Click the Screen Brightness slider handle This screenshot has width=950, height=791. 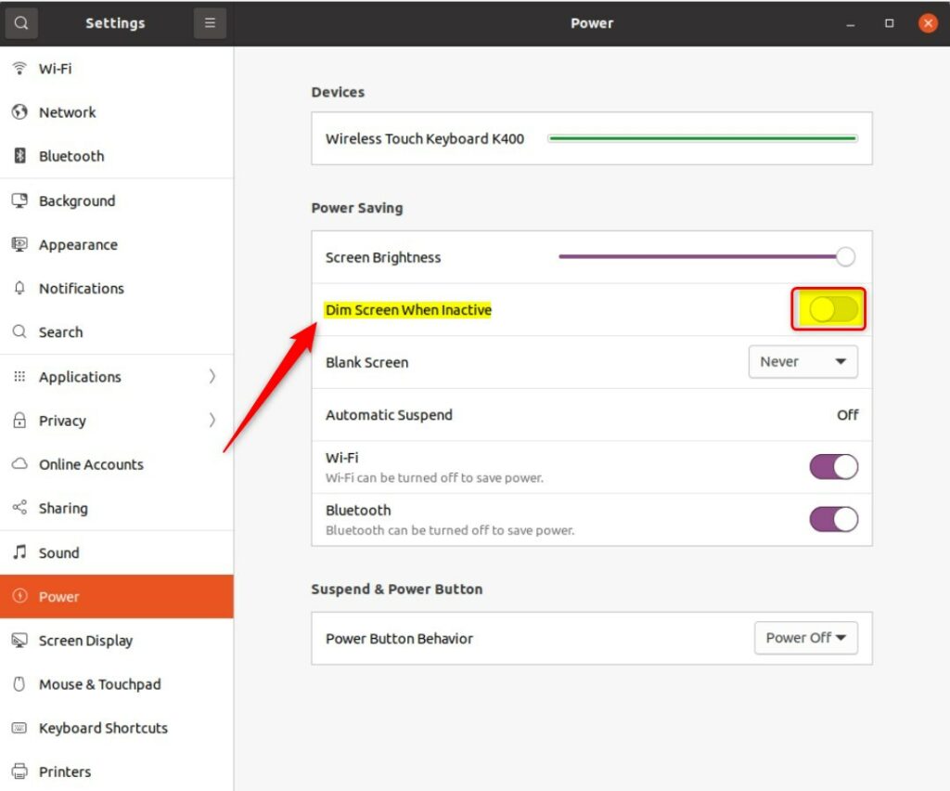[x=845, y=257]
